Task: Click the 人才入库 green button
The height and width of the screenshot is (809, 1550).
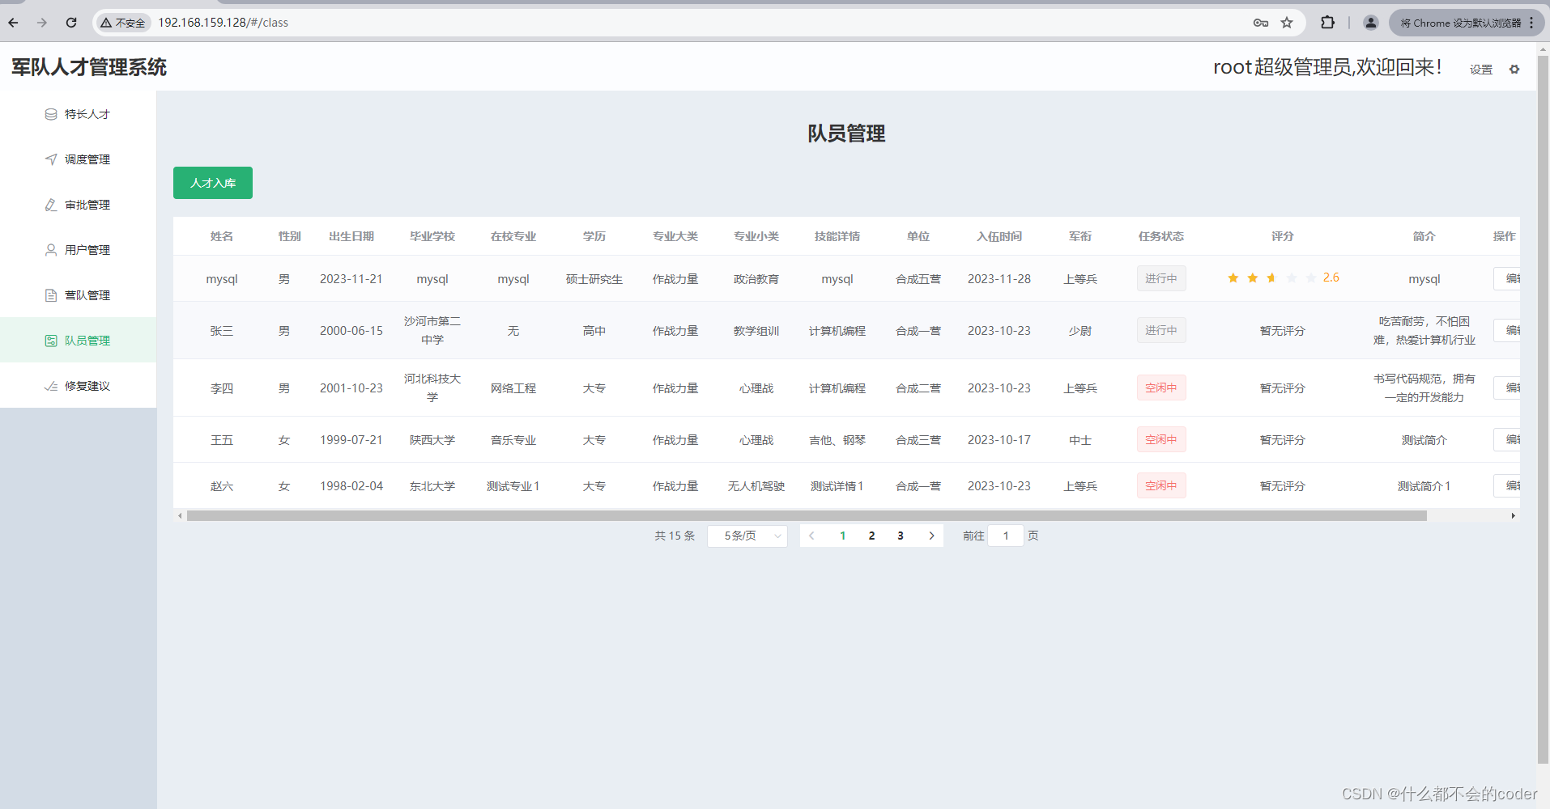Action: point(213,183)
